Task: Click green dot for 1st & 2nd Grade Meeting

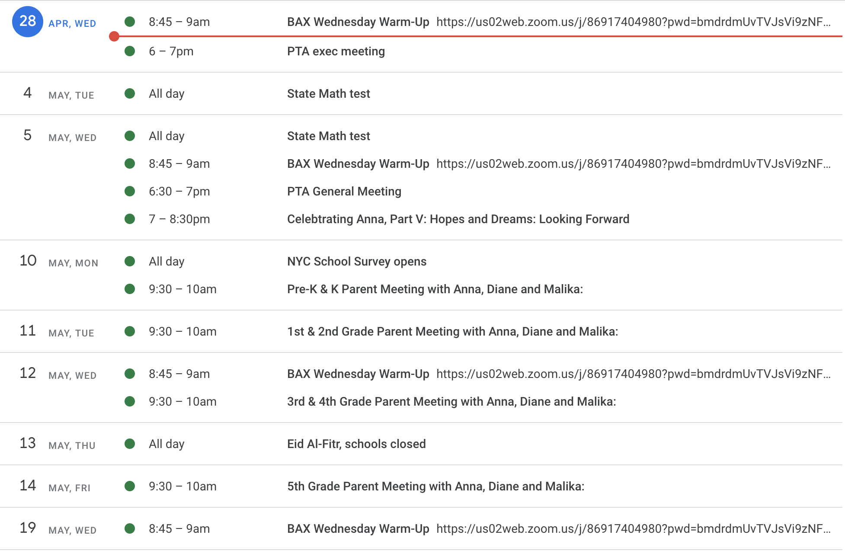Action: [x=130, y=332]
